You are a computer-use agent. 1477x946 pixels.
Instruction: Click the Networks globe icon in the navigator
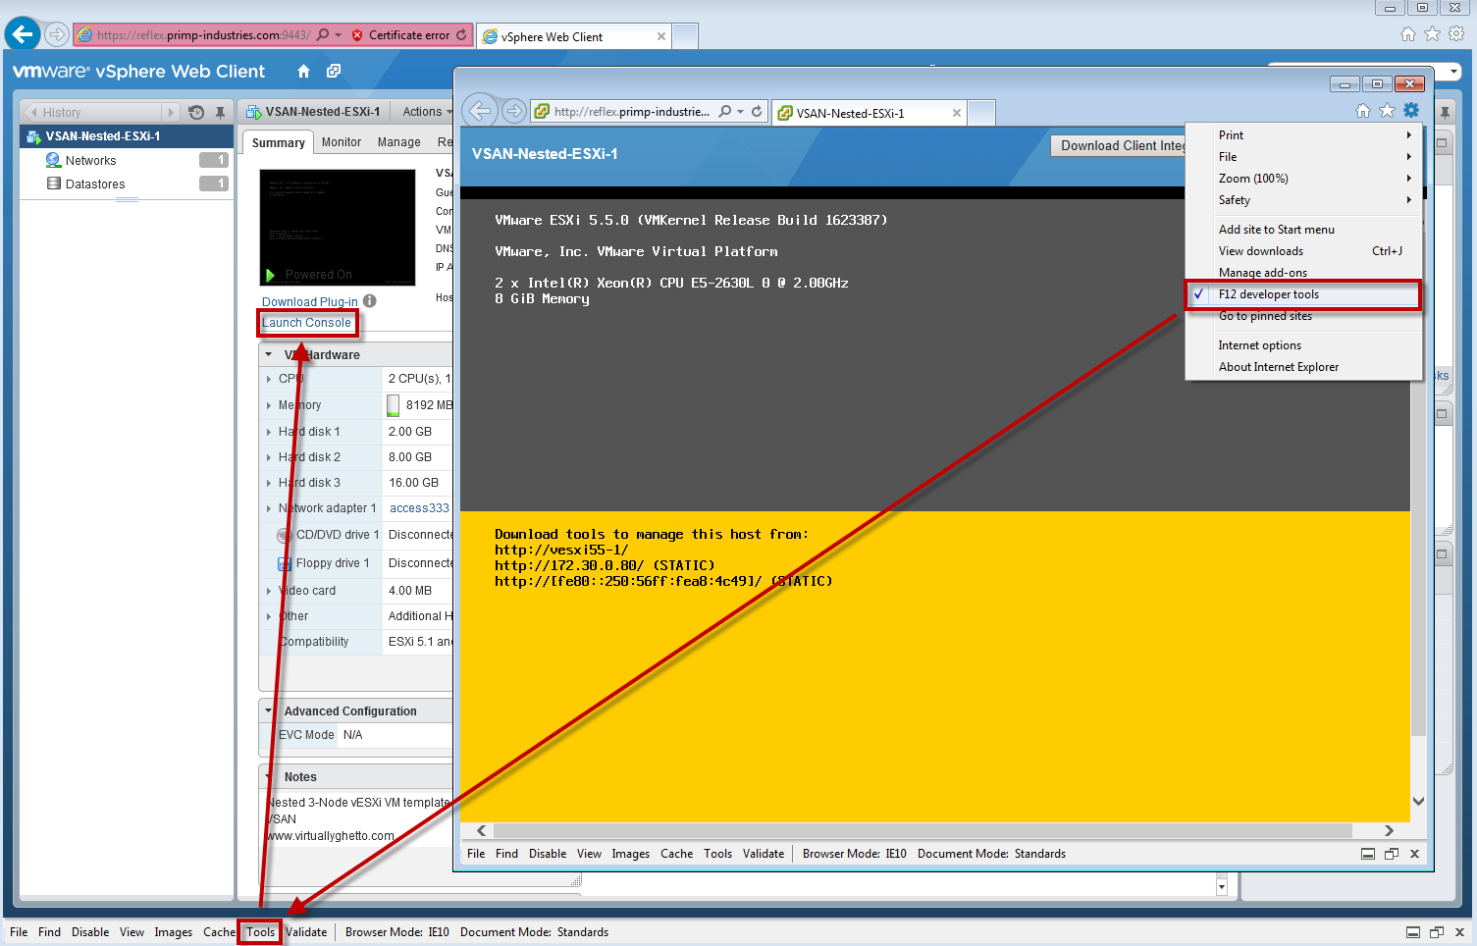[x=54, y=160]
